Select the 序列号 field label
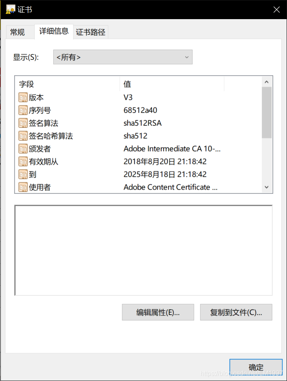The height and width of the screenshot is (381, 287). [40, 110]
